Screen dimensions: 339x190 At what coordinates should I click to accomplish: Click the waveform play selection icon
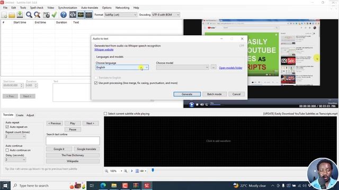(x=132, y=171)
